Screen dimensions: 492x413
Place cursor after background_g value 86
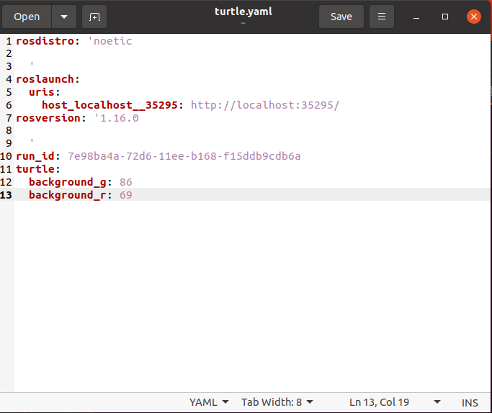click(x=133, y=182)
